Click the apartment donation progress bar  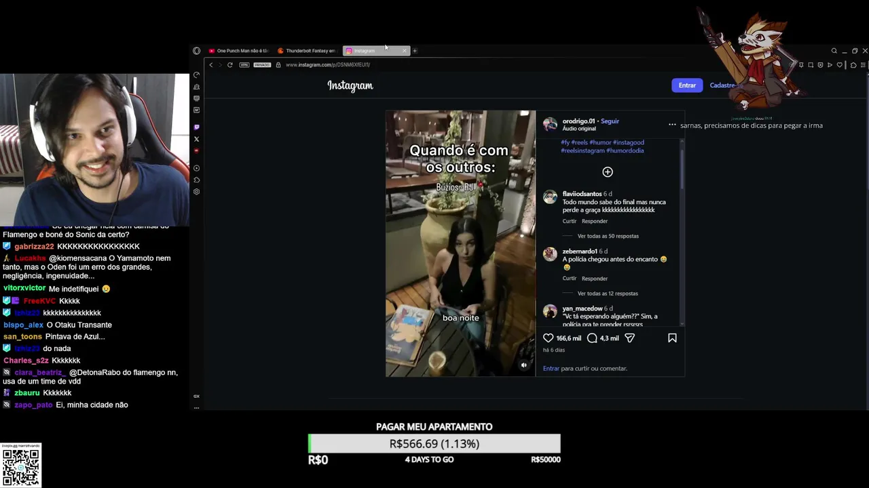434,444
